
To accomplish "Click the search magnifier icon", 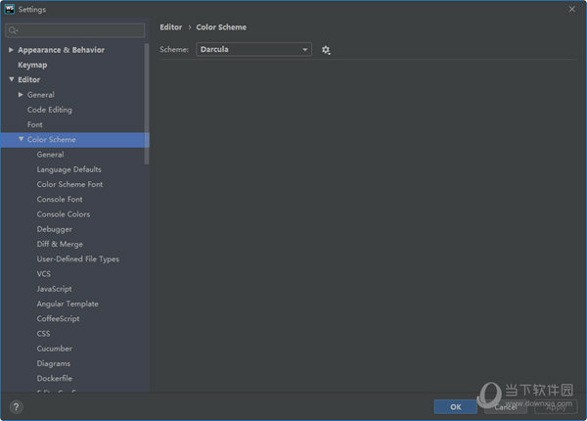I will click(13, 30).
